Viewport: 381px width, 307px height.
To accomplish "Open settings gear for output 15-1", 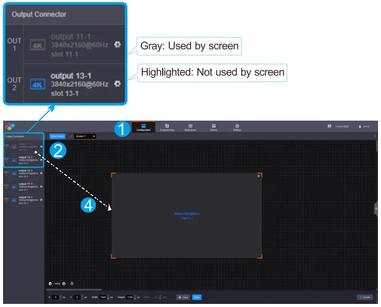I will point(41,173).
